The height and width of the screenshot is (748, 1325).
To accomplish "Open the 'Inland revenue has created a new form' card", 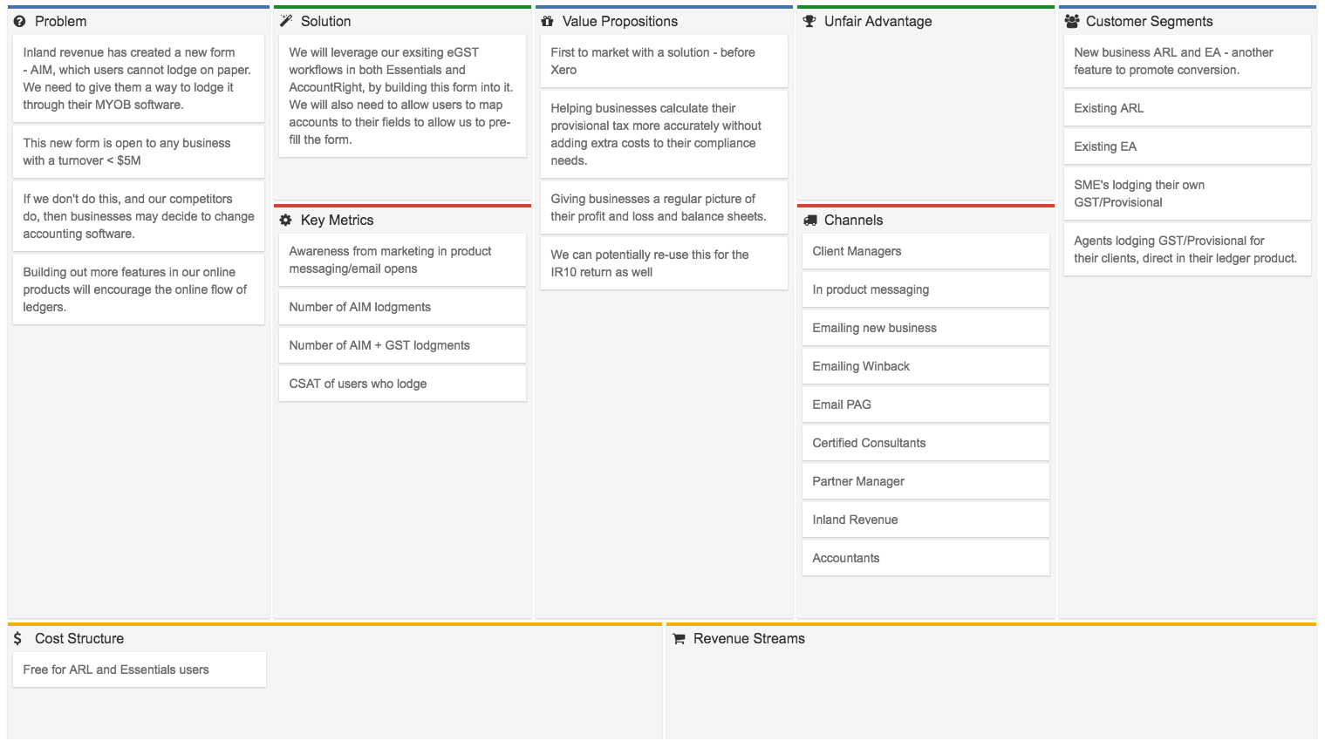I will [139, 78].
